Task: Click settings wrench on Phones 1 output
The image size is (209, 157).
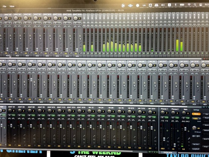Action: [x=168, y=138]
